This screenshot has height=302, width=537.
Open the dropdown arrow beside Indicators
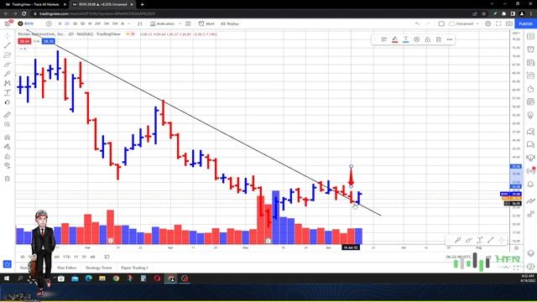click(x=180, y=23)
